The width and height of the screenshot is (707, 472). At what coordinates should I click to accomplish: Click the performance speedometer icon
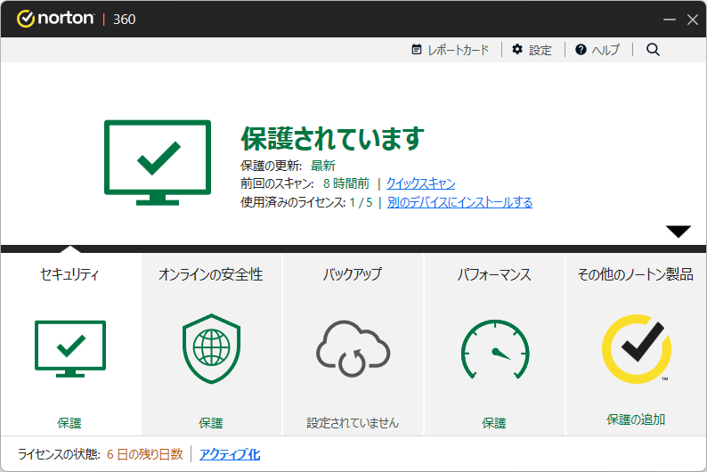pos(495,349)
